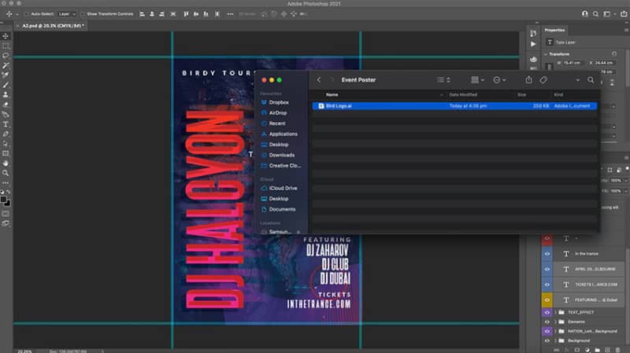The height and width of the screenshot is (353, 630).
Task: Hide the 'FEATURING' text layer
Action: pyautogui.click(x=547, y=300)
